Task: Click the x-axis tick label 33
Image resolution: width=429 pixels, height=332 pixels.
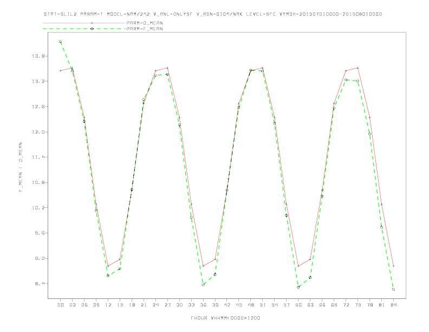Action: [x=191, y=305]
